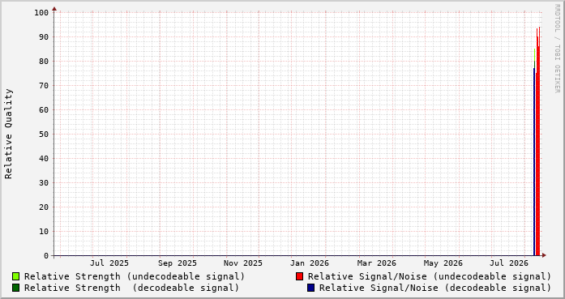The height and width of the screenshot is (299, 565).
Task: Click the Jul 2026 axis label
Action: pos(509,263)
